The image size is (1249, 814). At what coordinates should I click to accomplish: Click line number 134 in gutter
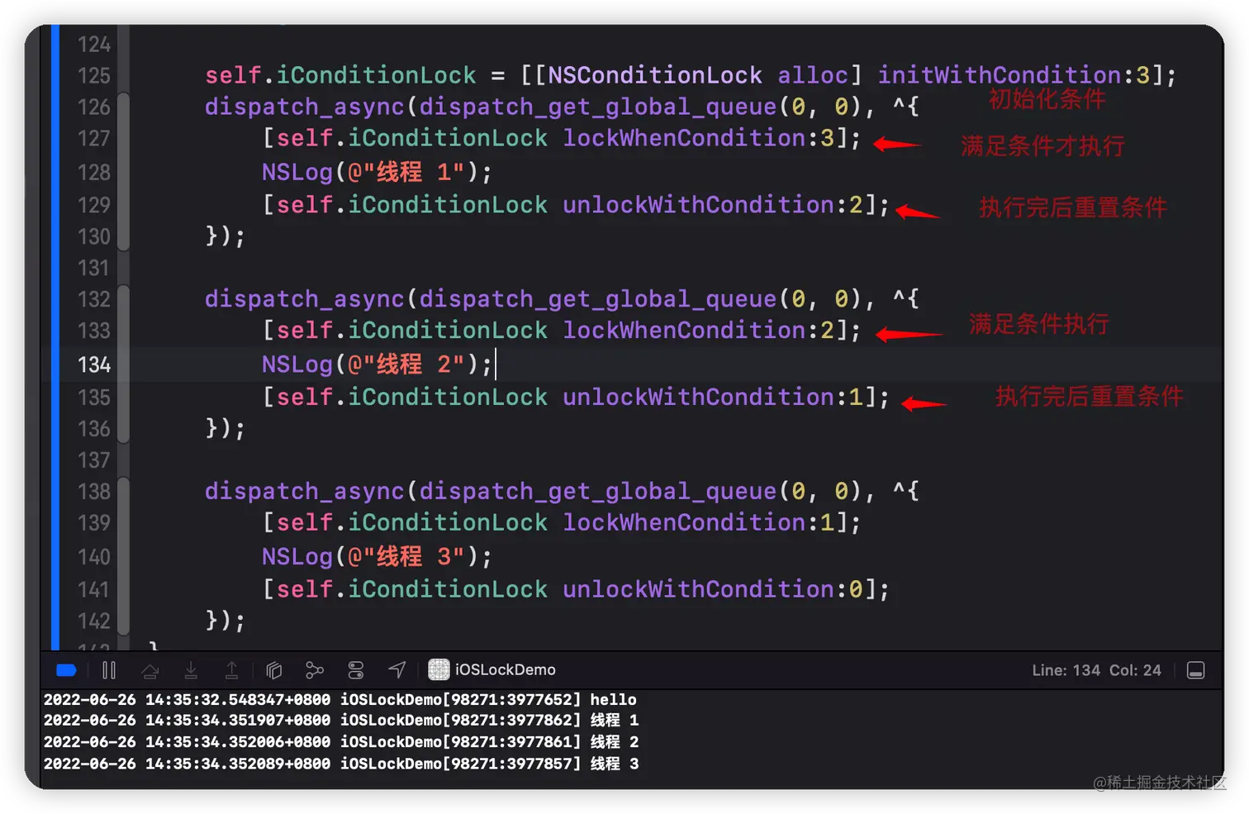pos(93,364)
